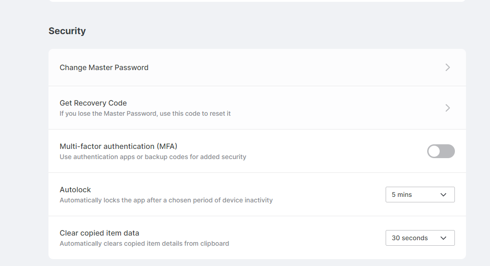
Task: Click the Security section heading
Action: pyautogui.click(x=67, y=31)
